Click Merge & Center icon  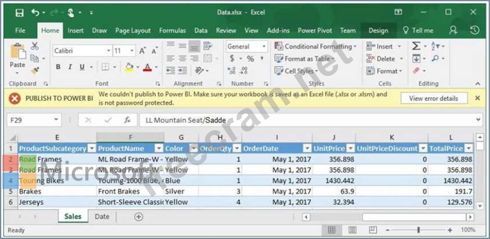pyautogui.click(x=207, y=59)
